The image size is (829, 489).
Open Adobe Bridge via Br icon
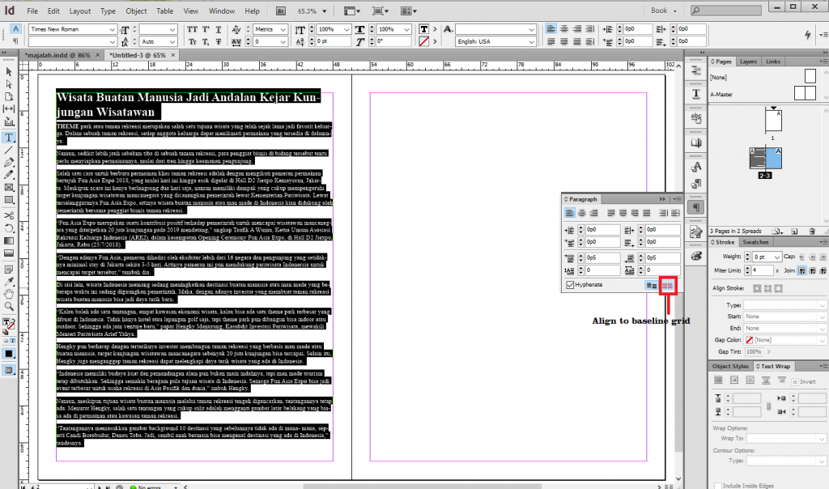tap(281, 11)
